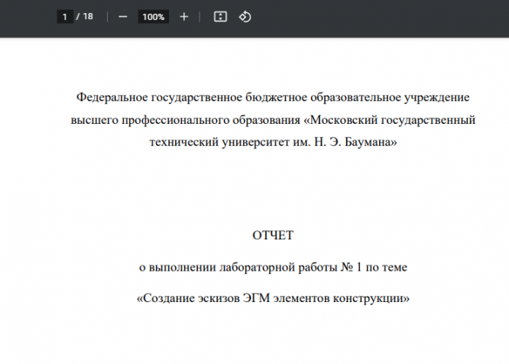Select the 100% zoom level field
This screenshot has height=364, width=509.
[153, 17]
